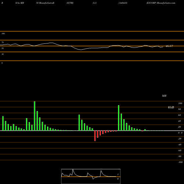This screenshot has width=184, height=184.
Task: Click the 50 label on the RSI axis
Action: click(x=3, y=48)
